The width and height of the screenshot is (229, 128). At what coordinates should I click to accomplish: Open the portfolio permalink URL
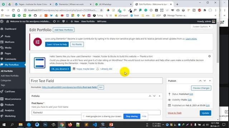69,87
